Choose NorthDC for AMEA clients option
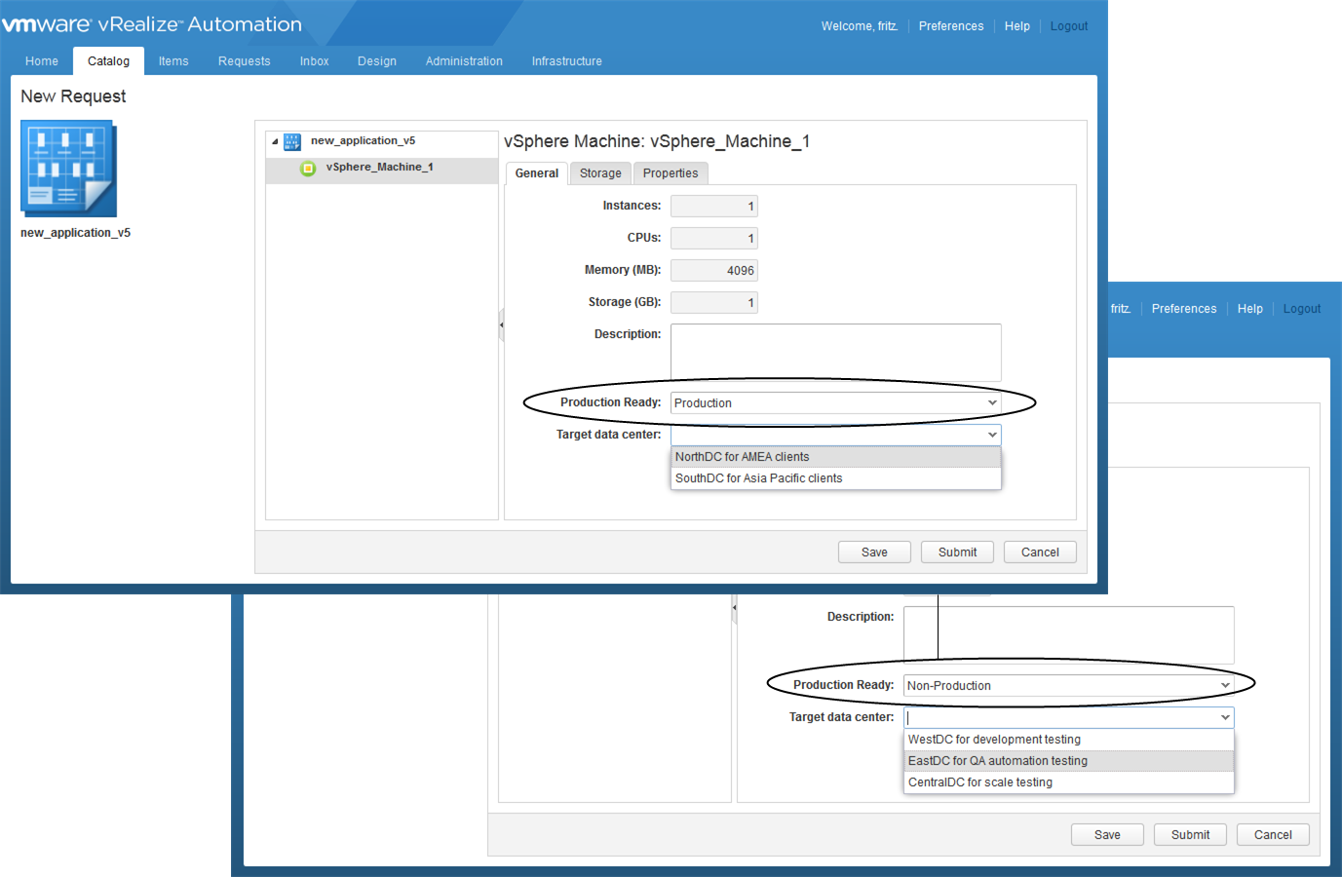Viewport: 1342px width, 877px height. pyautogui.click(x=836, y=457)
